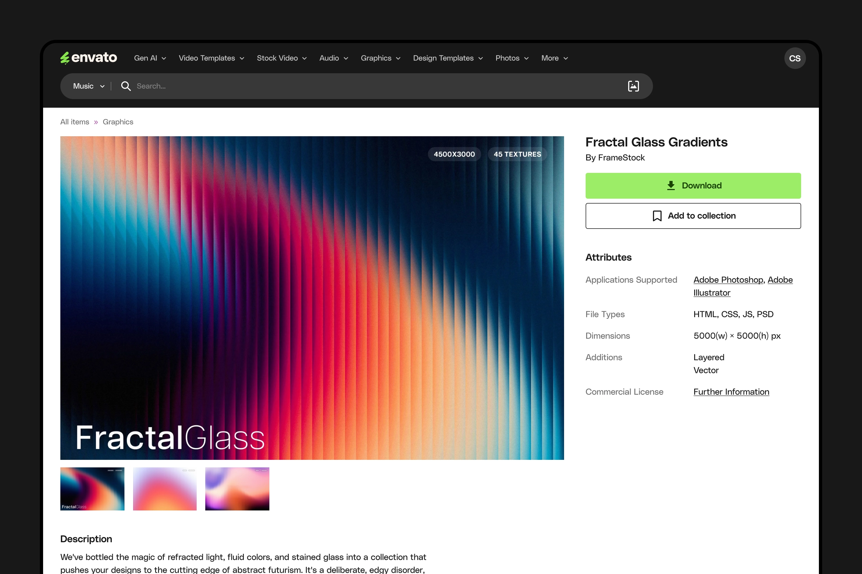Open the Adobe Photoshop link

pos(728,280)
